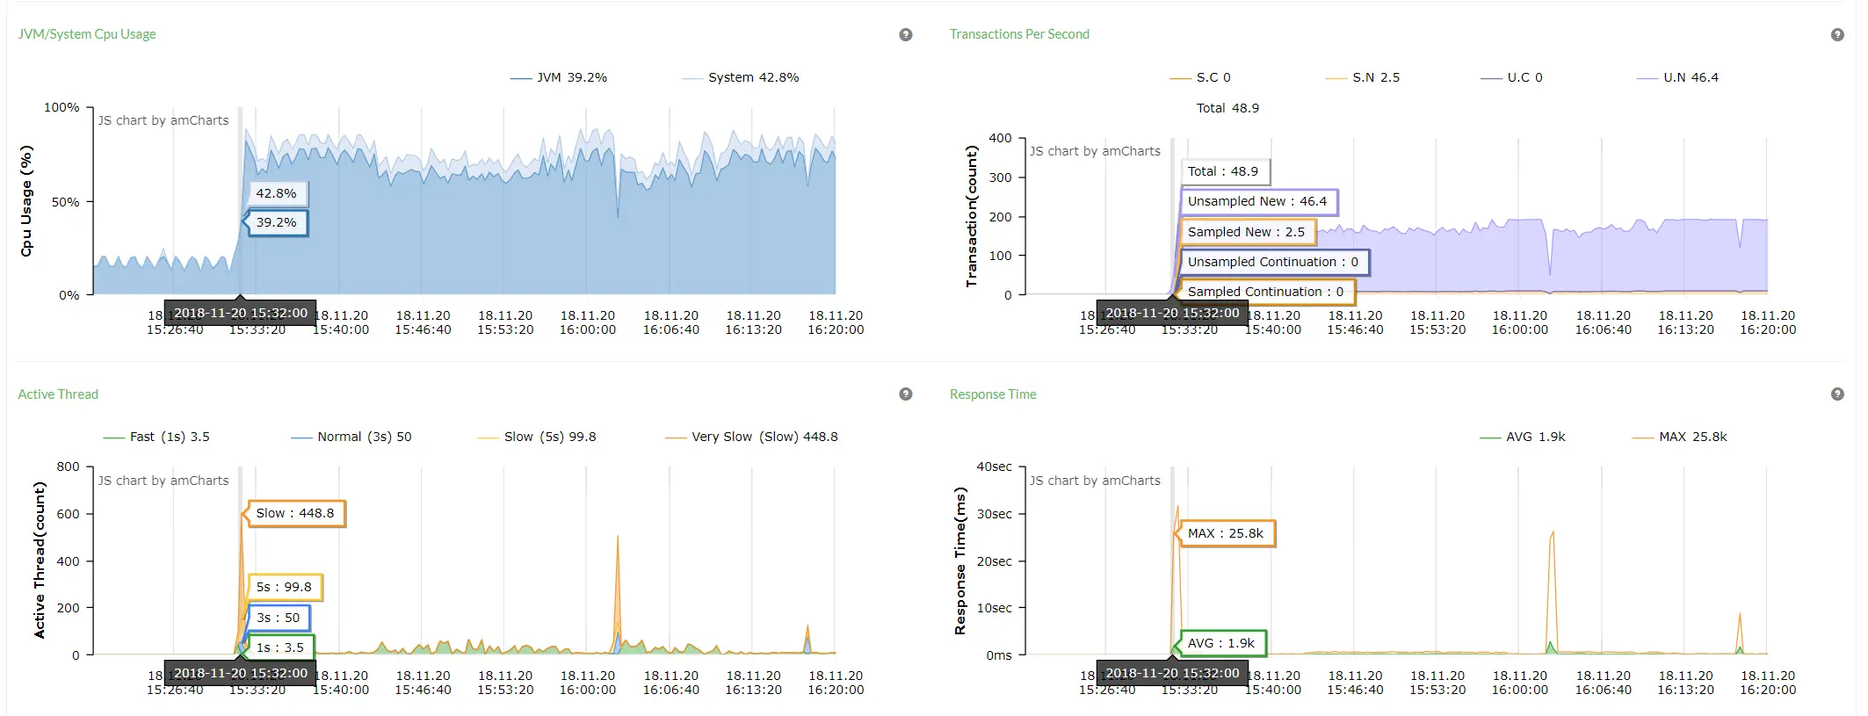Viewport: 1868px width, 716px height.
Task: Open amCharts link in Active Thread chart
Action: (x=163, y=481)
